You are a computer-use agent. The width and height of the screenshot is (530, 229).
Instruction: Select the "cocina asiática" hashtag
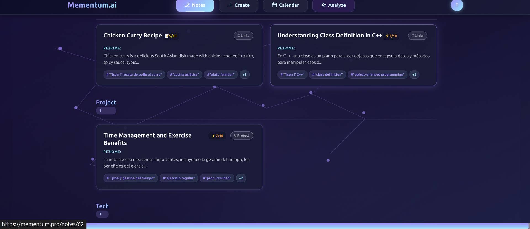coord(184,75)
